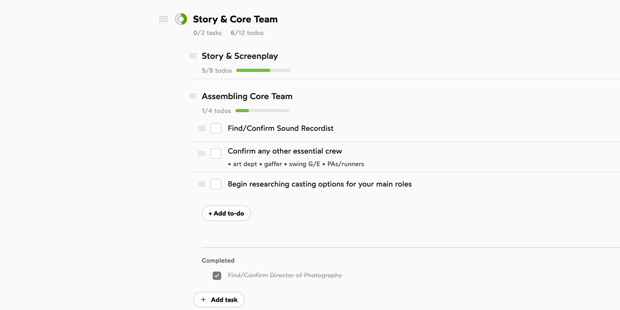Open the Begin researching casting options to-do text
Image resolution: width=620 pixels, height=310 pixels.
320,184
